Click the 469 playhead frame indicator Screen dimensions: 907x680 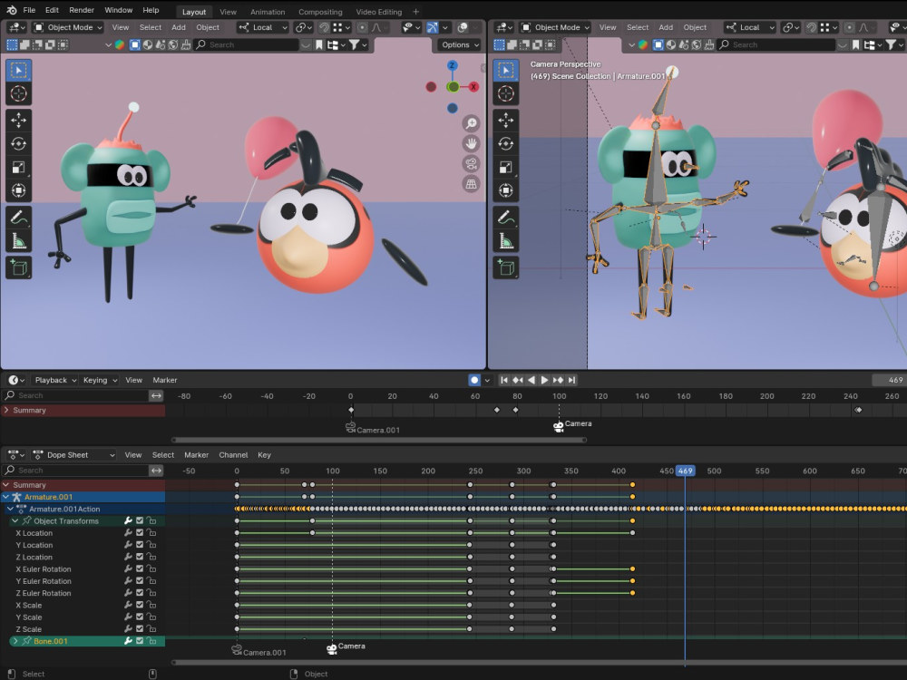[x=686, y=471]
